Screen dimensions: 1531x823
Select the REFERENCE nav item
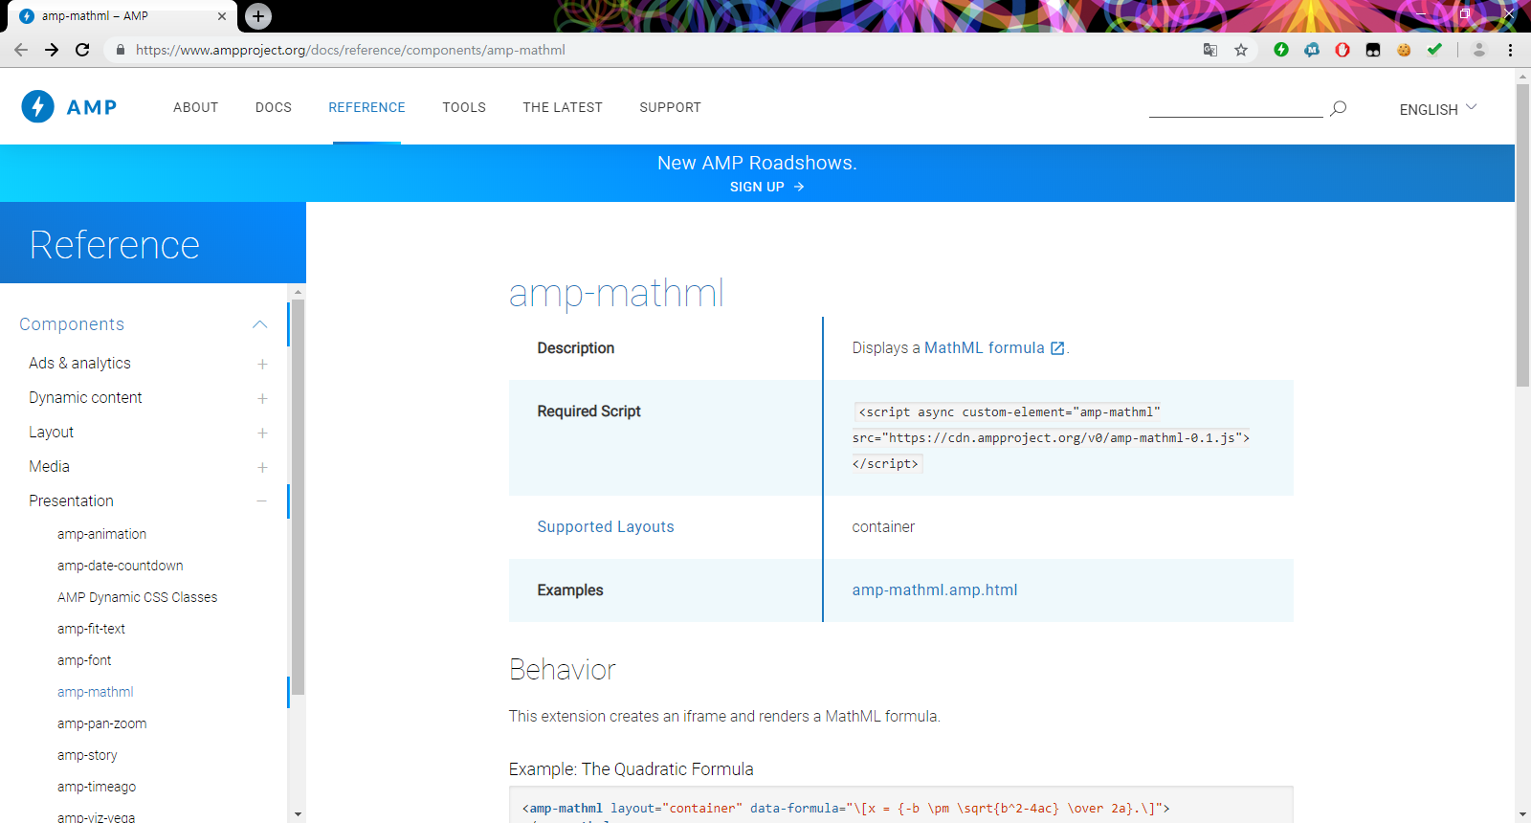point(366,107)
